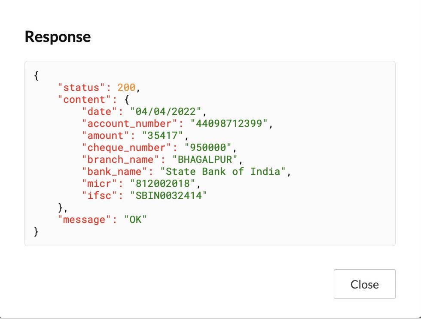The width and height of the screenshot is (421, 319).
Task: Click the "branch_name" key
Action: click(118, 160)
